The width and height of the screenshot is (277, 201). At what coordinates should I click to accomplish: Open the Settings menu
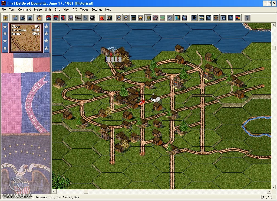(x=97, y=9)
